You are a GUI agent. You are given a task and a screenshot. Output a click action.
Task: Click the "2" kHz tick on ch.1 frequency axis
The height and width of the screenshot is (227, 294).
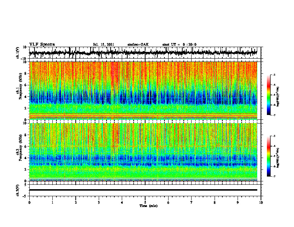26,108
